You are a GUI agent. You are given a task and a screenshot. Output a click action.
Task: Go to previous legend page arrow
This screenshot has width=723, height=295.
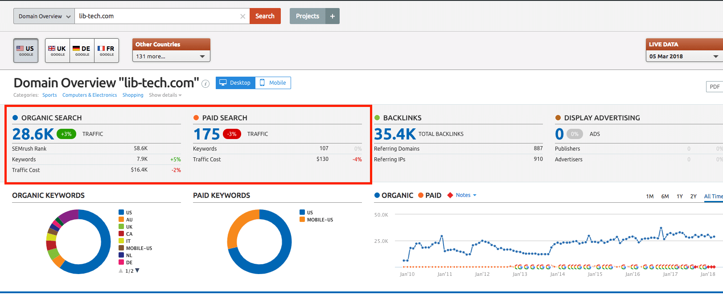(121, 270)
